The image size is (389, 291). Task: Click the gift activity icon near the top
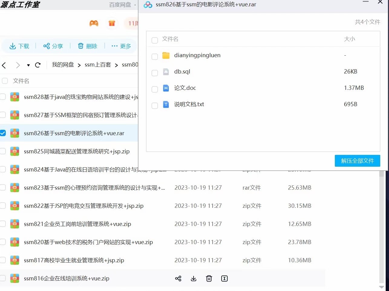coord(112,23)
